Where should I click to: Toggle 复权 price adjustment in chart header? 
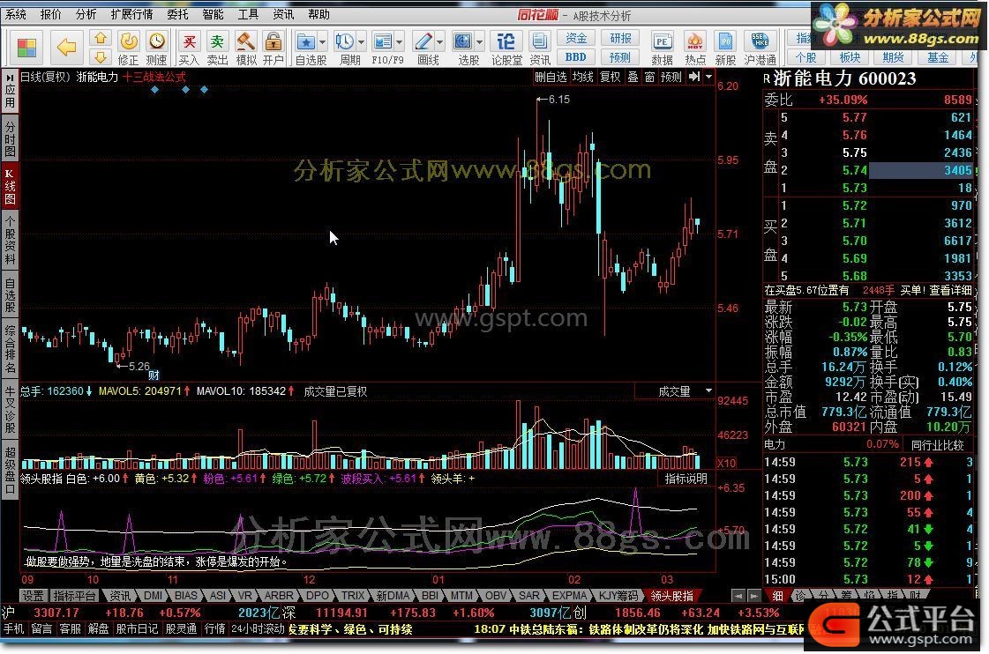(x=610, y=77)
